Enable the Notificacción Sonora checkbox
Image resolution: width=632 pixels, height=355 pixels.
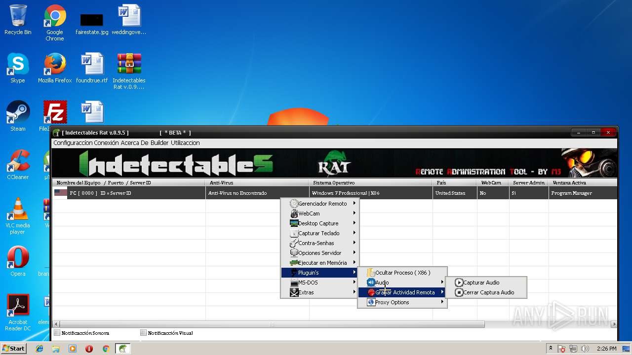click(57, 333)
